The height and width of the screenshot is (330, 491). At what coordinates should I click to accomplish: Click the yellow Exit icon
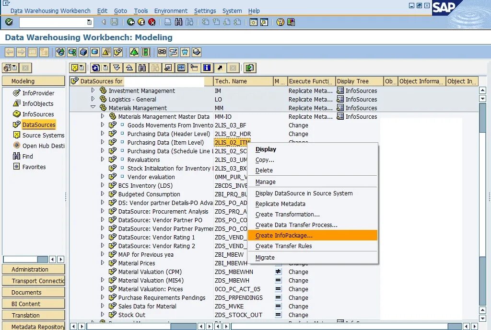pyautogui.click(x=141, y=22)
